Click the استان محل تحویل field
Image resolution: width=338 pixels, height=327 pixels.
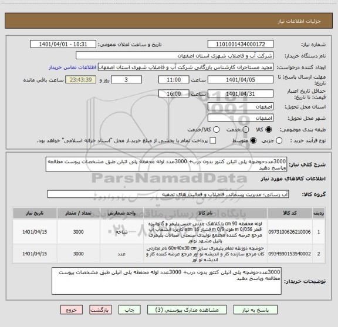coord(241,107)
